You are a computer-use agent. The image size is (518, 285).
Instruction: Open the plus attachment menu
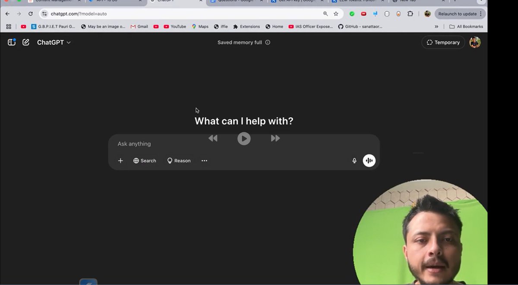(x=120, y=161)
